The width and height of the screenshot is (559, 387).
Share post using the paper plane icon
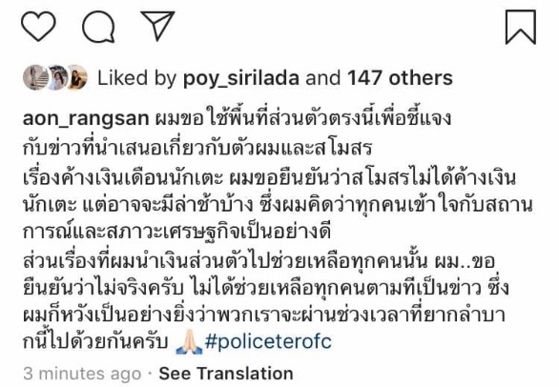pyautogui.click(x=157, y=25)
